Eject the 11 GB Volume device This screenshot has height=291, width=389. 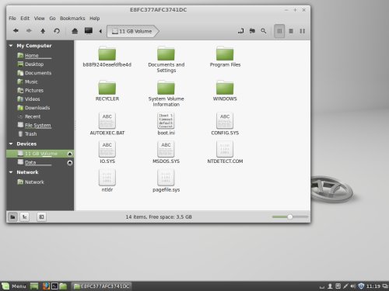click(x=70, y=154)
